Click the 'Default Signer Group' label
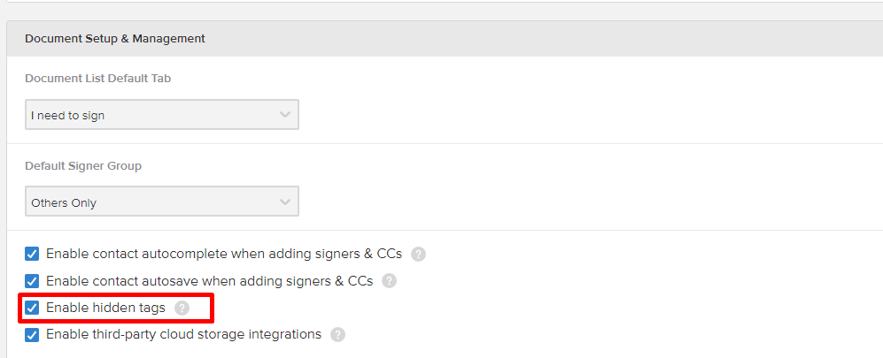The height and width of the screenshot is (358, 883). pyautogui.click(x=83, y=166)
